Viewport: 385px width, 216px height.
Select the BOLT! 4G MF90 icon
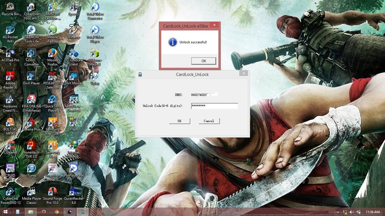[x=10, y=127]
